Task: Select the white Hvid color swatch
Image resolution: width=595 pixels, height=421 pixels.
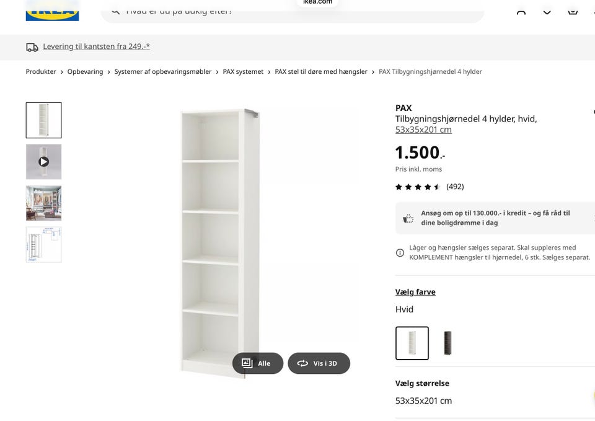Action: pyautogui.click(x=412, y=343)
